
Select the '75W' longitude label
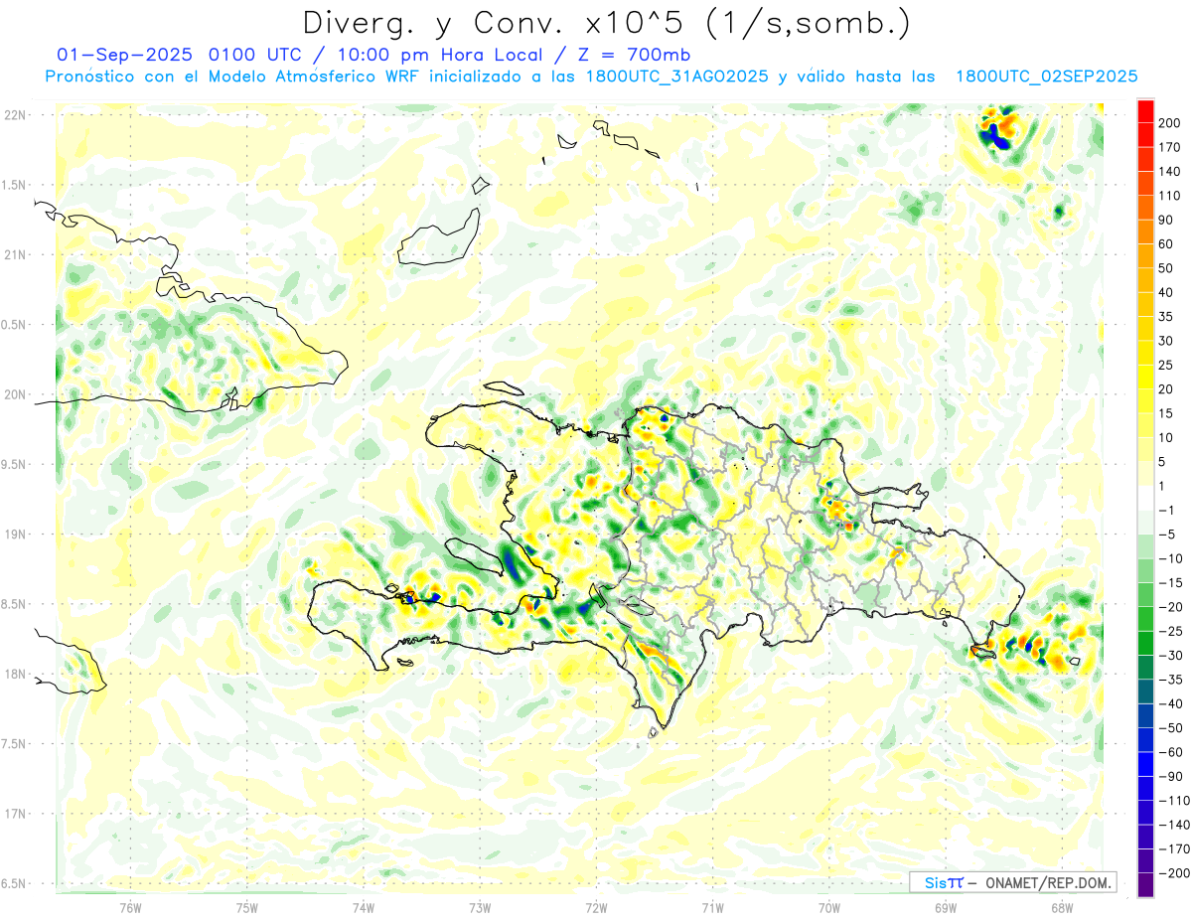pyautogui.click(x=247, y=907)
